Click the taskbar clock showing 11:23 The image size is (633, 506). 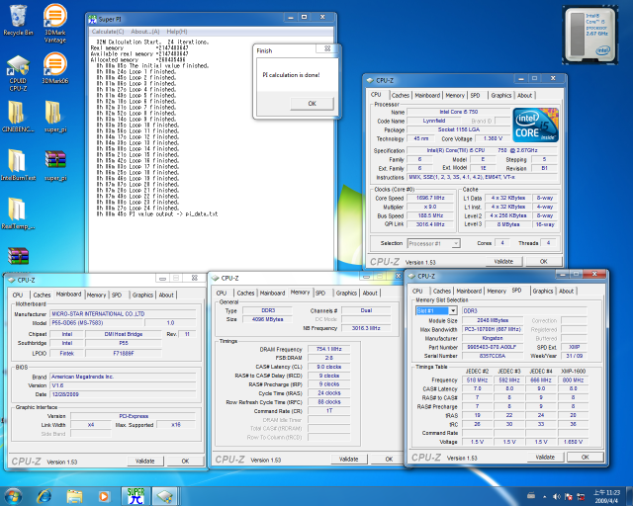coord(606,497)
